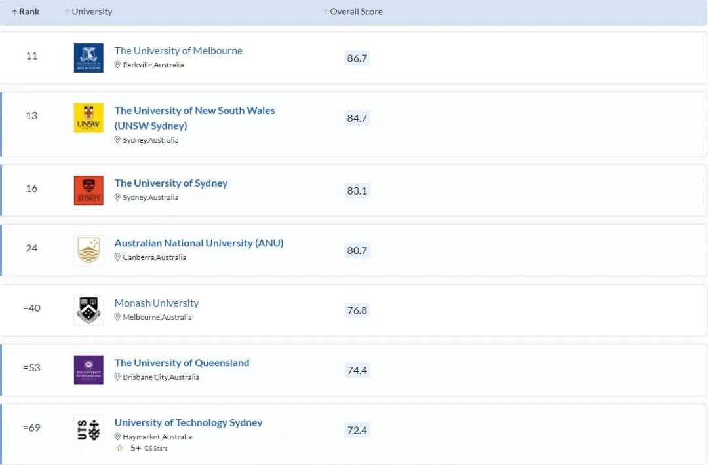Sort by Overall Score column header

[x=353, y=12]
